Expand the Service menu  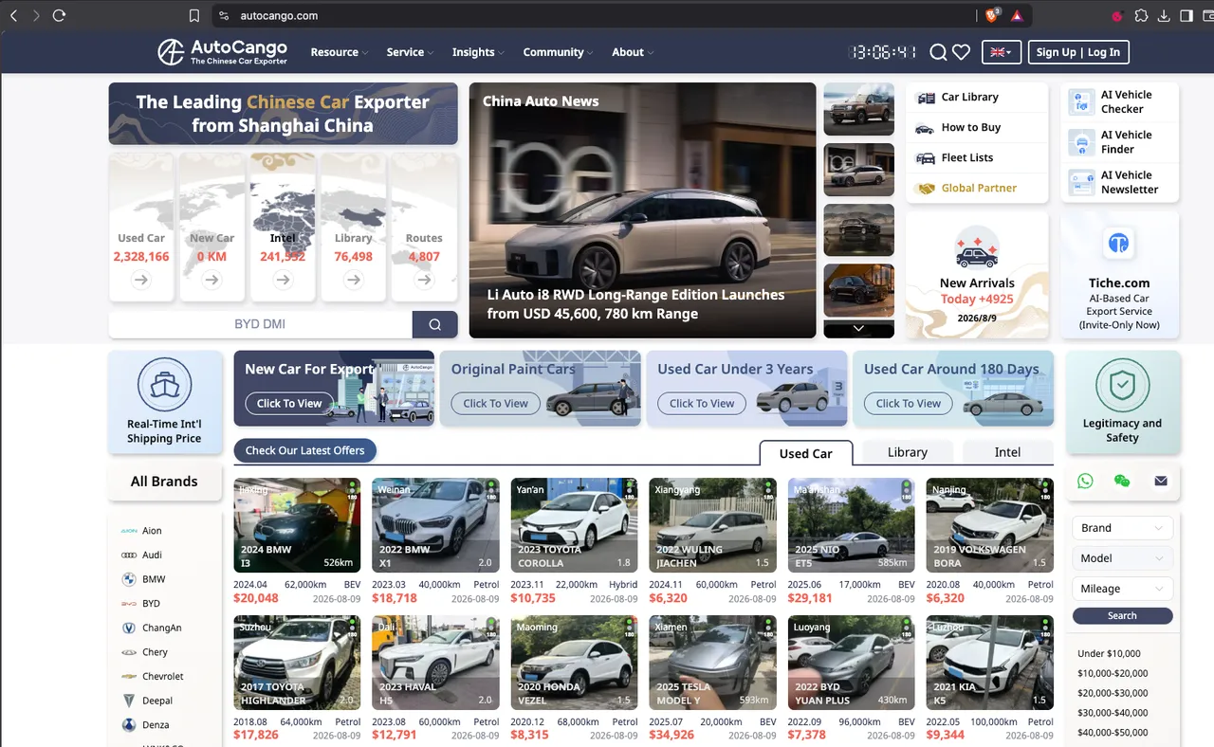(410, 52)
